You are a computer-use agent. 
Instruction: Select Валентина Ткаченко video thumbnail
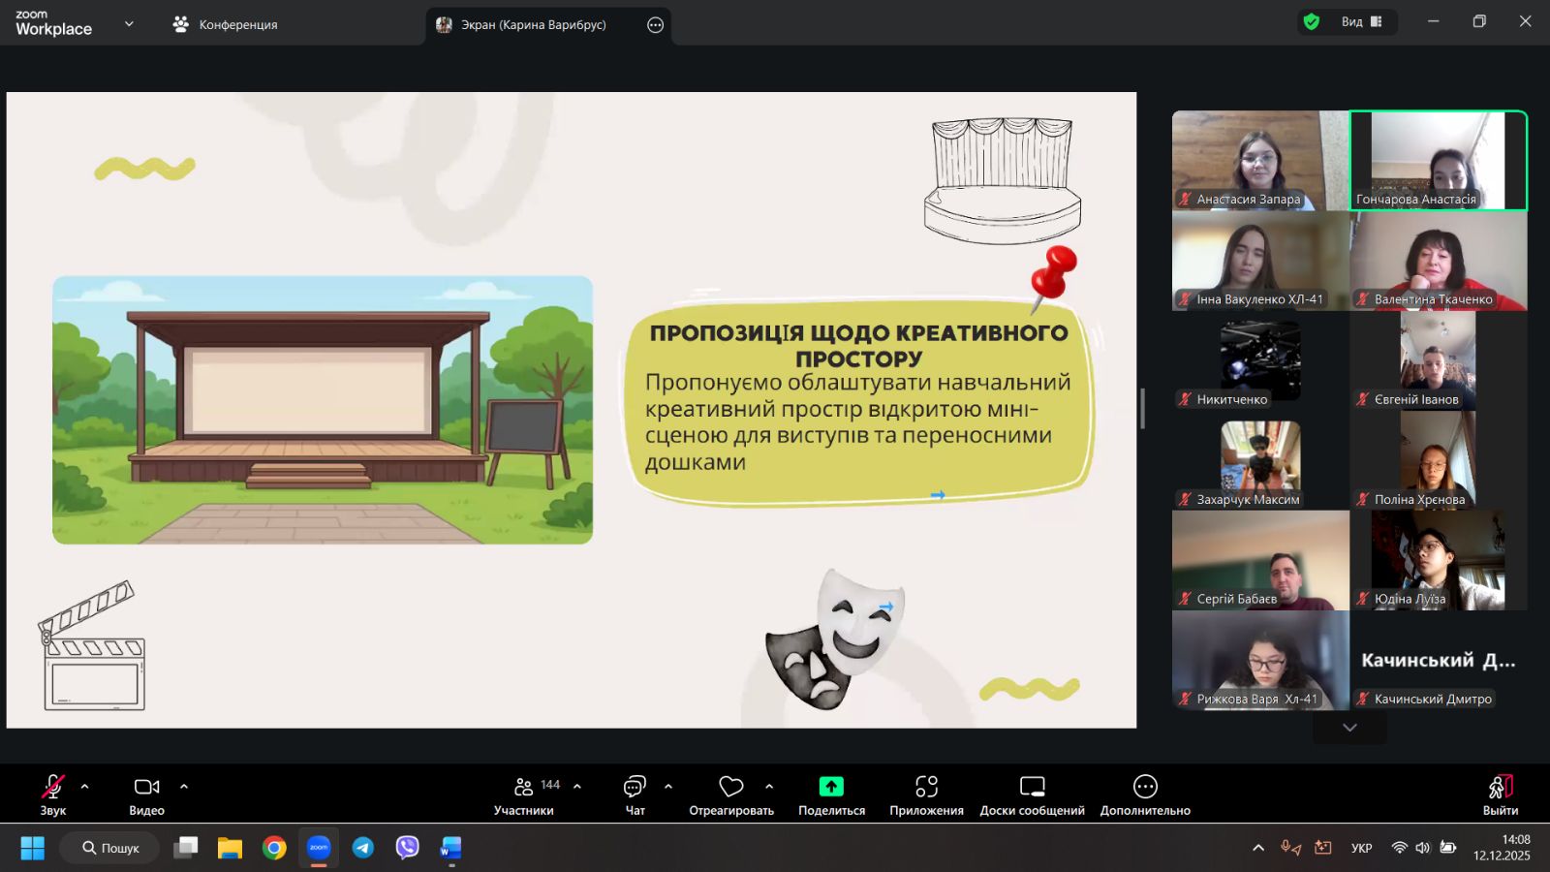click(x=1438, y=260)
